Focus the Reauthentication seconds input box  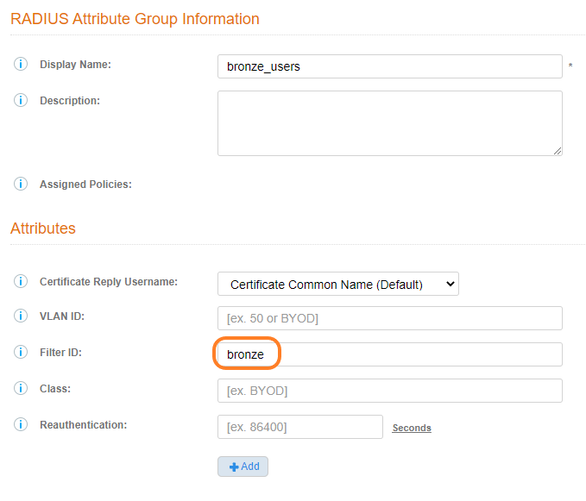[x=299, y=427]
